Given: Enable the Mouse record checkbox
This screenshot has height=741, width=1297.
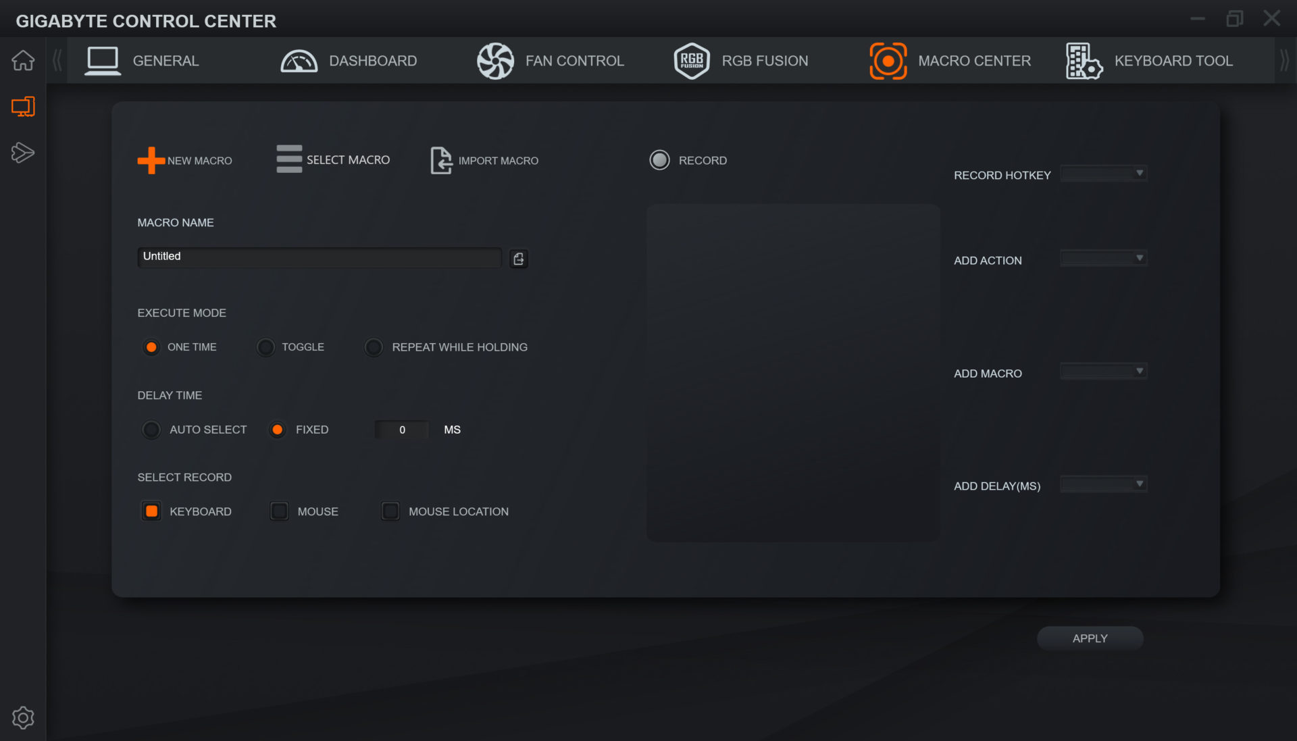Looking at the screenshot, I should (x=279, y=511).
